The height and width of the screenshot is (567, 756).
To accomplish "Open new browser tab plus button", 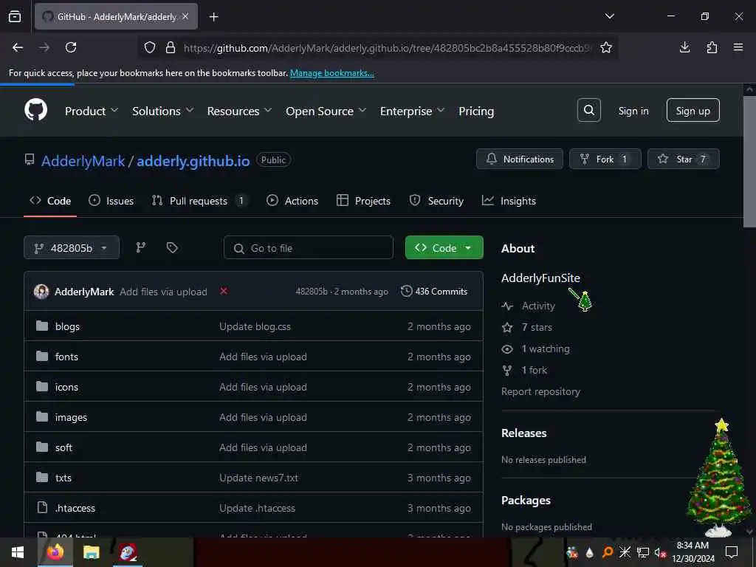I will click(x=213, y=17).
